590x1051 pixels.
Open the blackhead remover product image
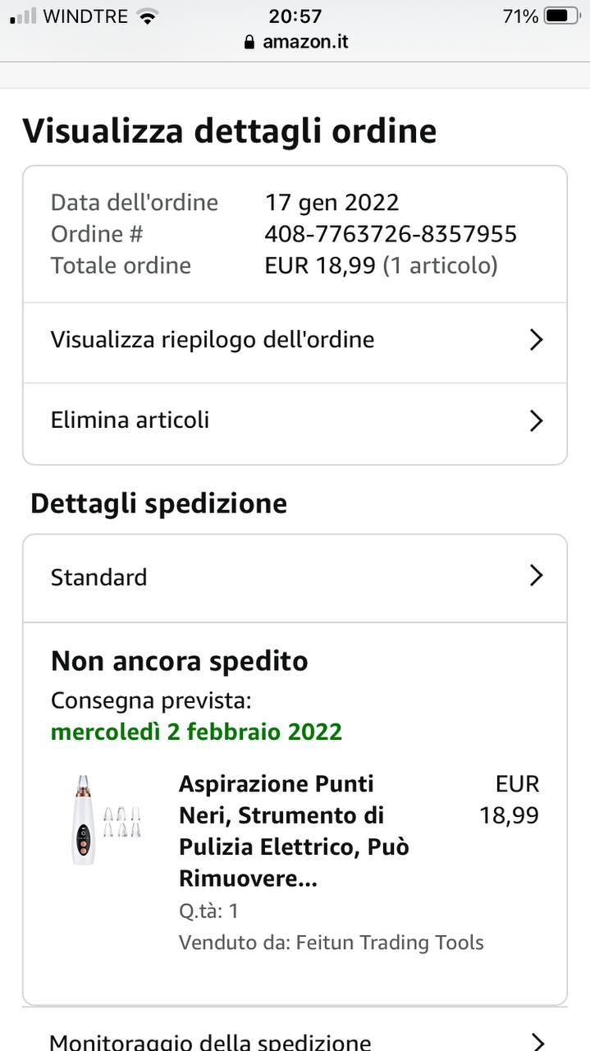coord(105,820)
